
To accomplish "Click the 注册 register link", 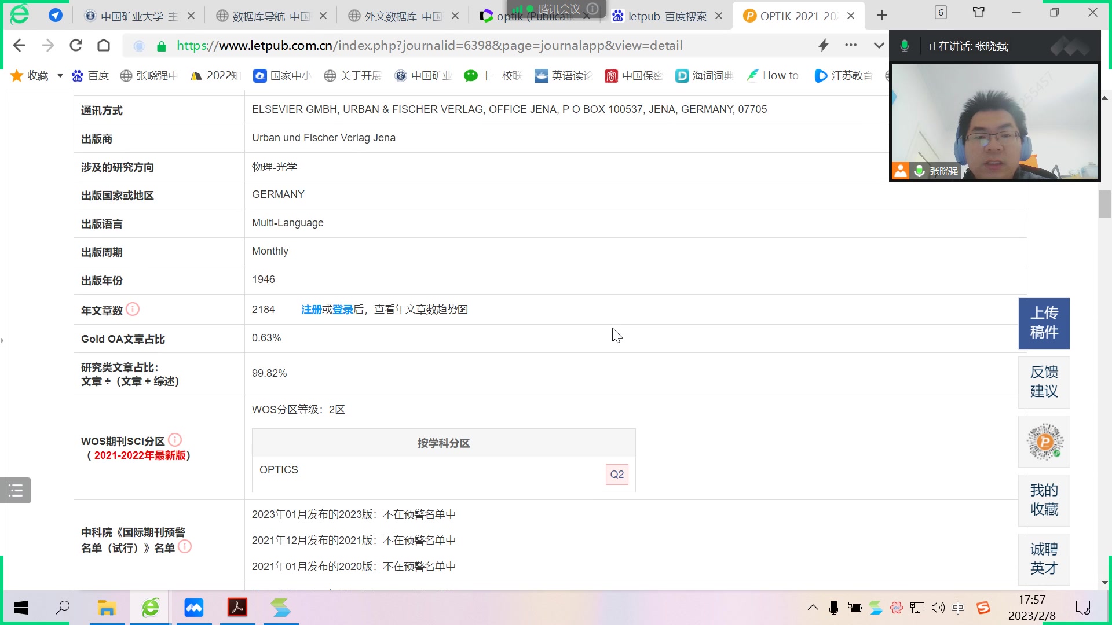I will coord(311,310).
